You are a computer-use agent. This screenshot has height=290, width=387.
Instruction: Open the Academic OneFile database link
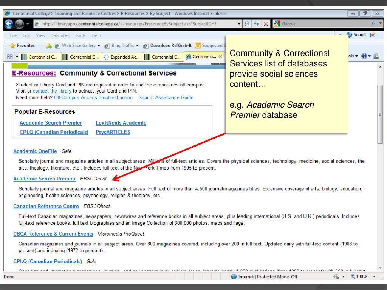[35, 151]
